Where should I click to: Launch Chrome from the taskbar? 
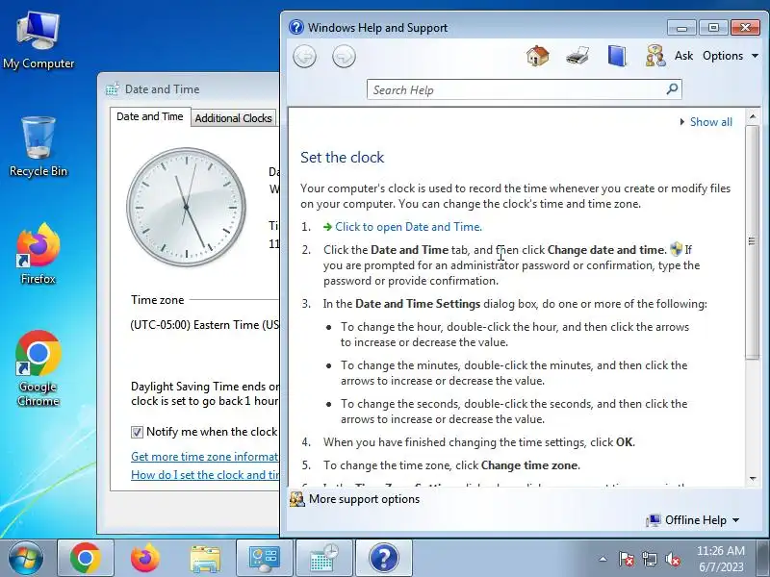(x=86, y=558)
